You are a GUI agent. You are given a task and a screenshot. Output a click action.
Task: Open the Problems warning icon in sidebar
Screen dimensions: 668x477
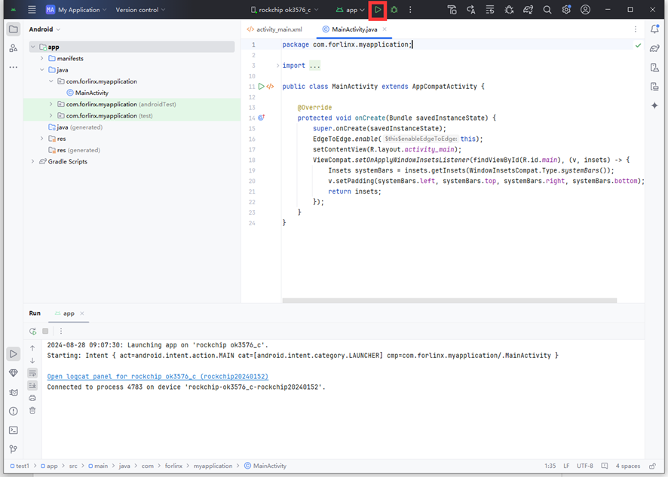[14, 411]
